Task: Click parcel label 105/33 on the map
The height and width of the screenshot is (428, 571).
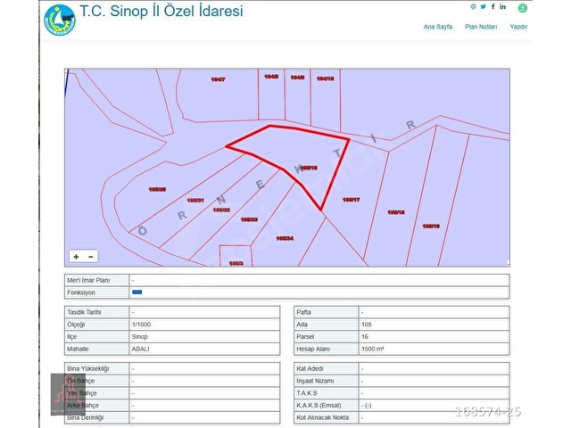Action: [x=249, y=219]
